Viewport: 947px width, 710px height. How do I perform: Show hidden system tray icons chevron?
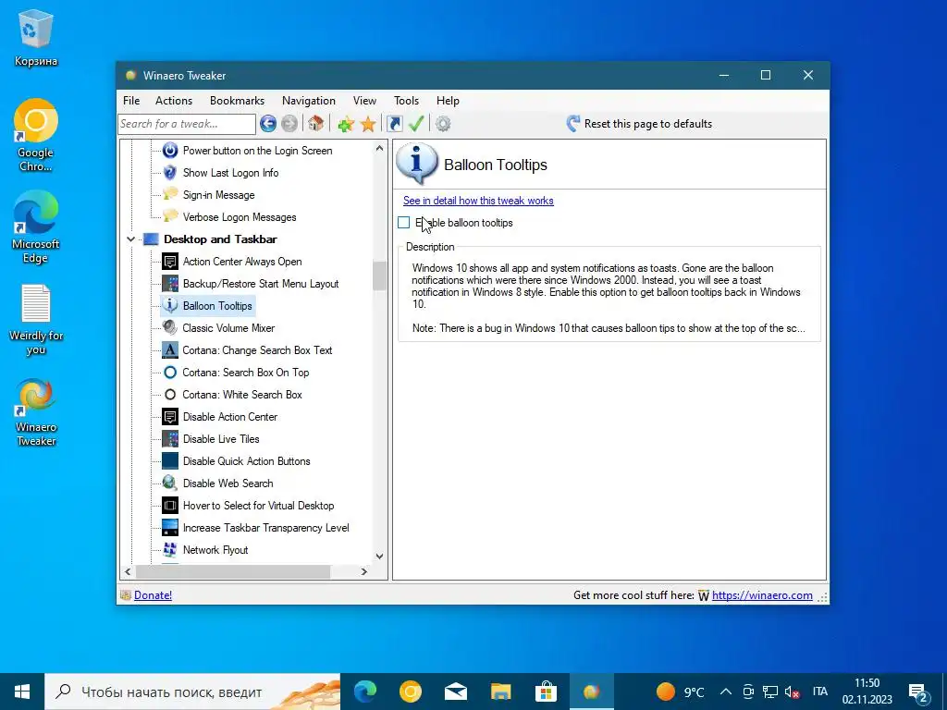(726, 692)
